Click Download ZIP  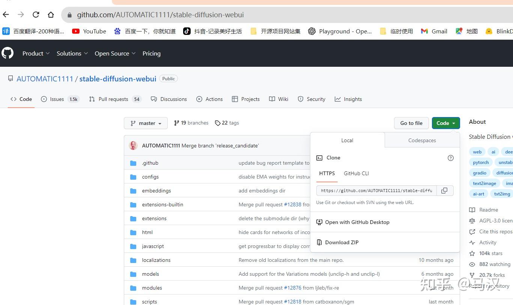[x=341, y=242]
